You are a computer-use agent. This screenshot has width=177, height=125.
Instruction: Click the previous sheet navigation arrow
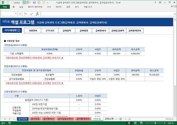click(x=5, y=119)
